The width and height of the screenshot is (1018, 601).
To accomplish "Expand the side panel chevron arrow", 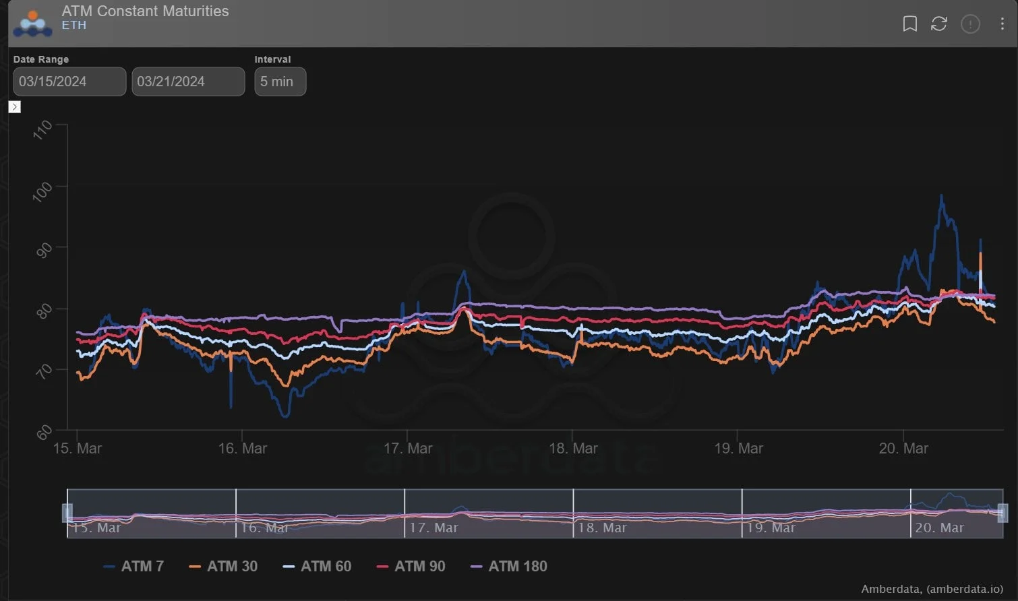I will (x=15, y=106).
